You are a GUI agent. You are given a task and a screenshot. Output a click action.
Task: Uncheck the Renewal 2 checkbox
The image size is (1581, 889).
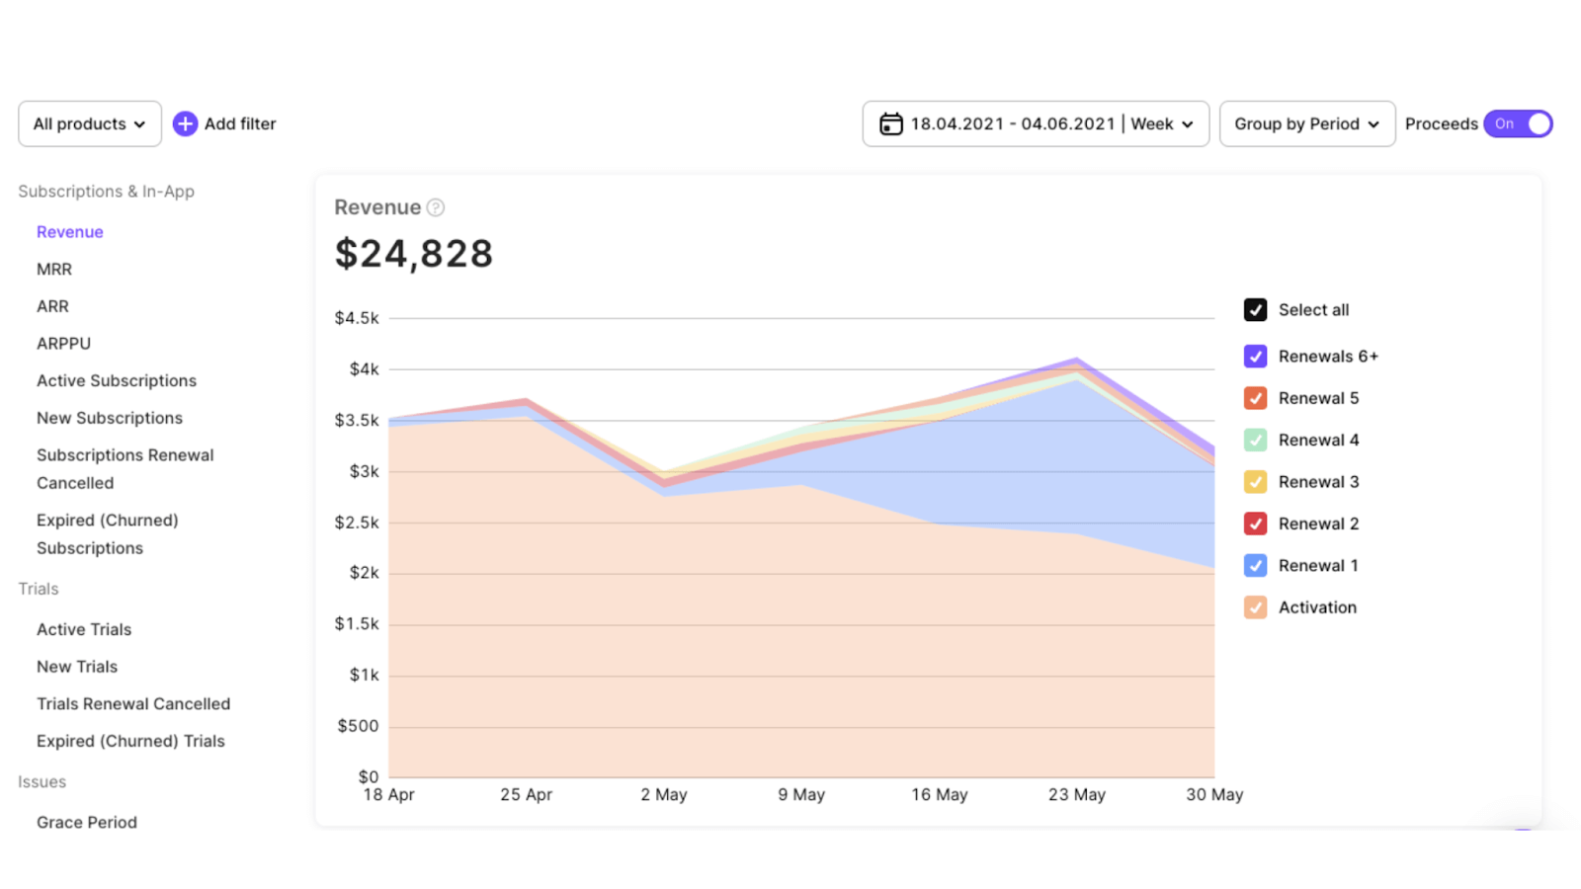[x=1255, y=524]
